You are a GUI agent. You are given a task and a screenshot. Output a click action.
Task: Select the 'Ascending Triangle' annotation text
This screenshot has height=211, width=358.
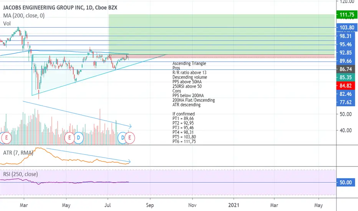(x=189, y=63)
